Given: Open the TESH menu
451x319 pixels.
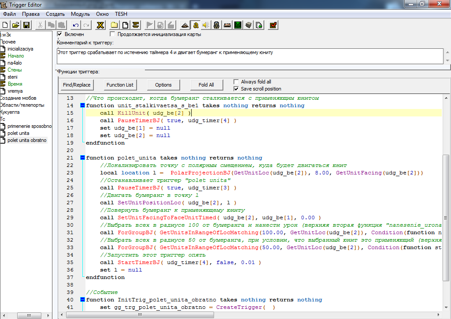Looking at the screenshot, I should coord(121,14).
